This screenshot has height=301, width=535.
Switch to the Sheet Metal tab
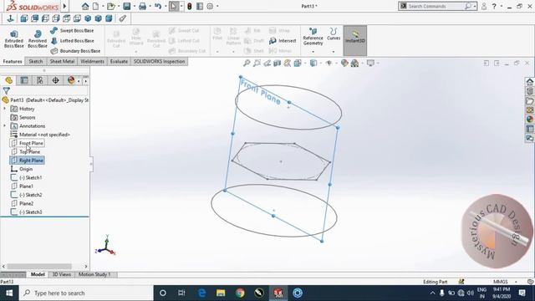pos(62,61)
